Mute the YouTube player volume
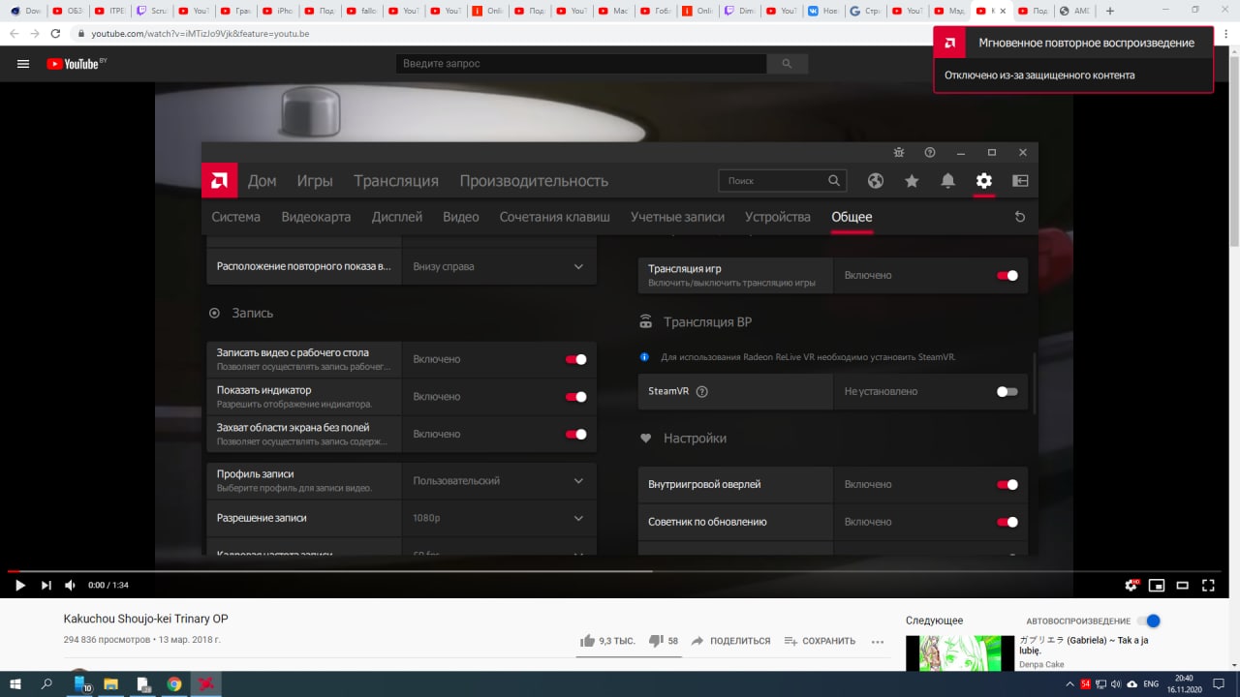This screenshot has height=697, width=1240. [71, 585]
